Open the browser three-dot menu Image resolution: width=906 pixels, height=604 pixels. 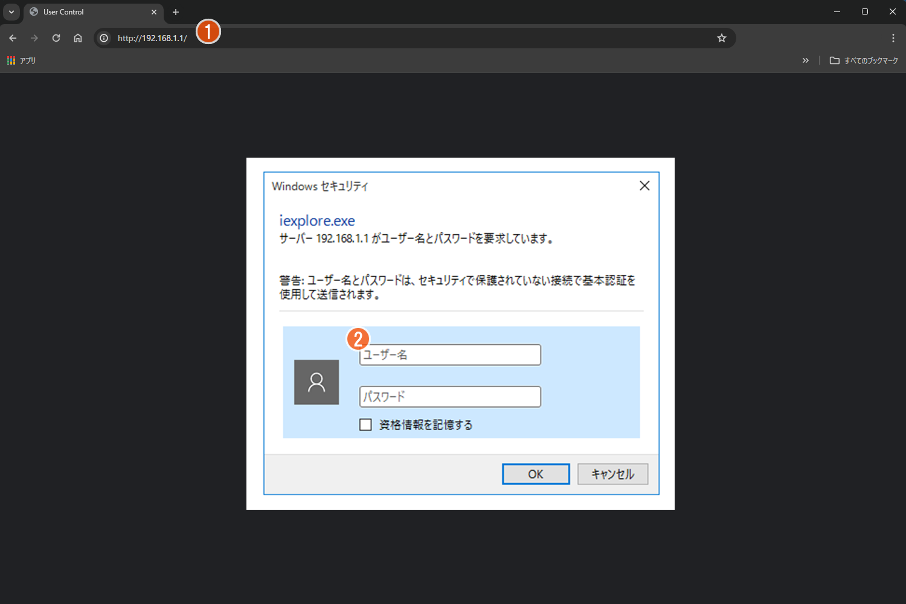coord(893,38)
